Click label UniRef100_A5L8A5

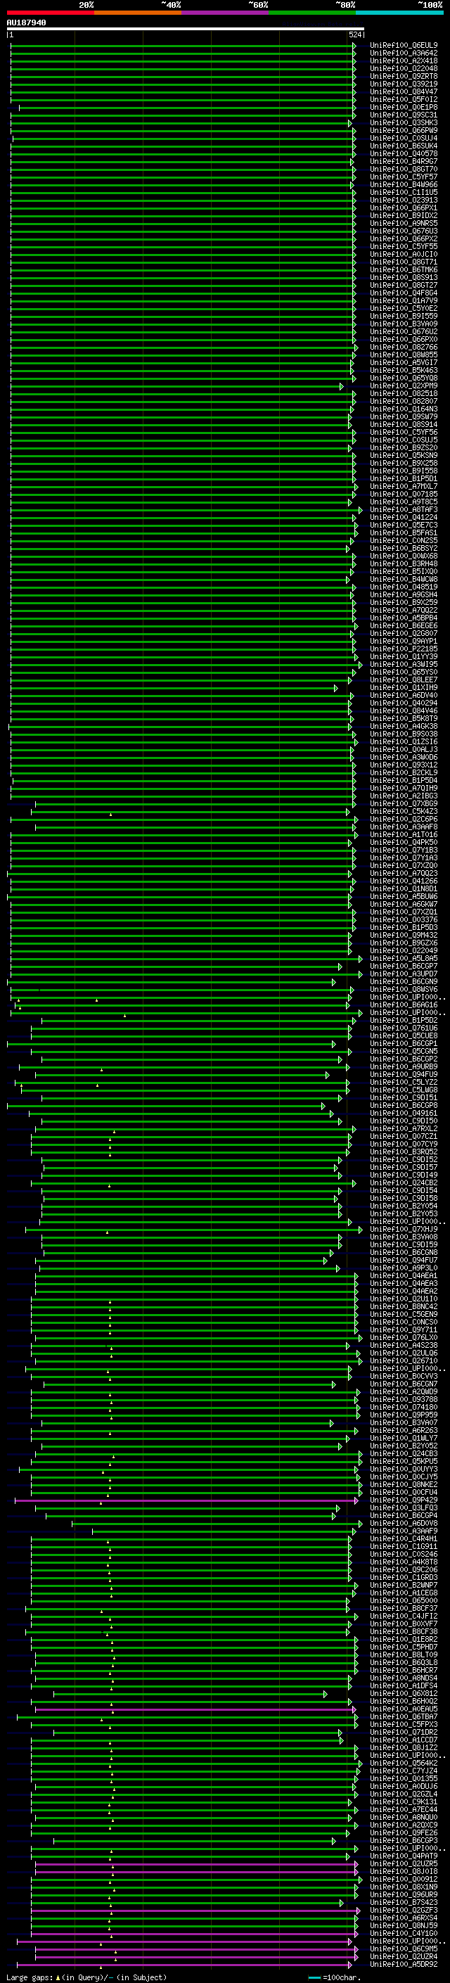click(404, 958)
